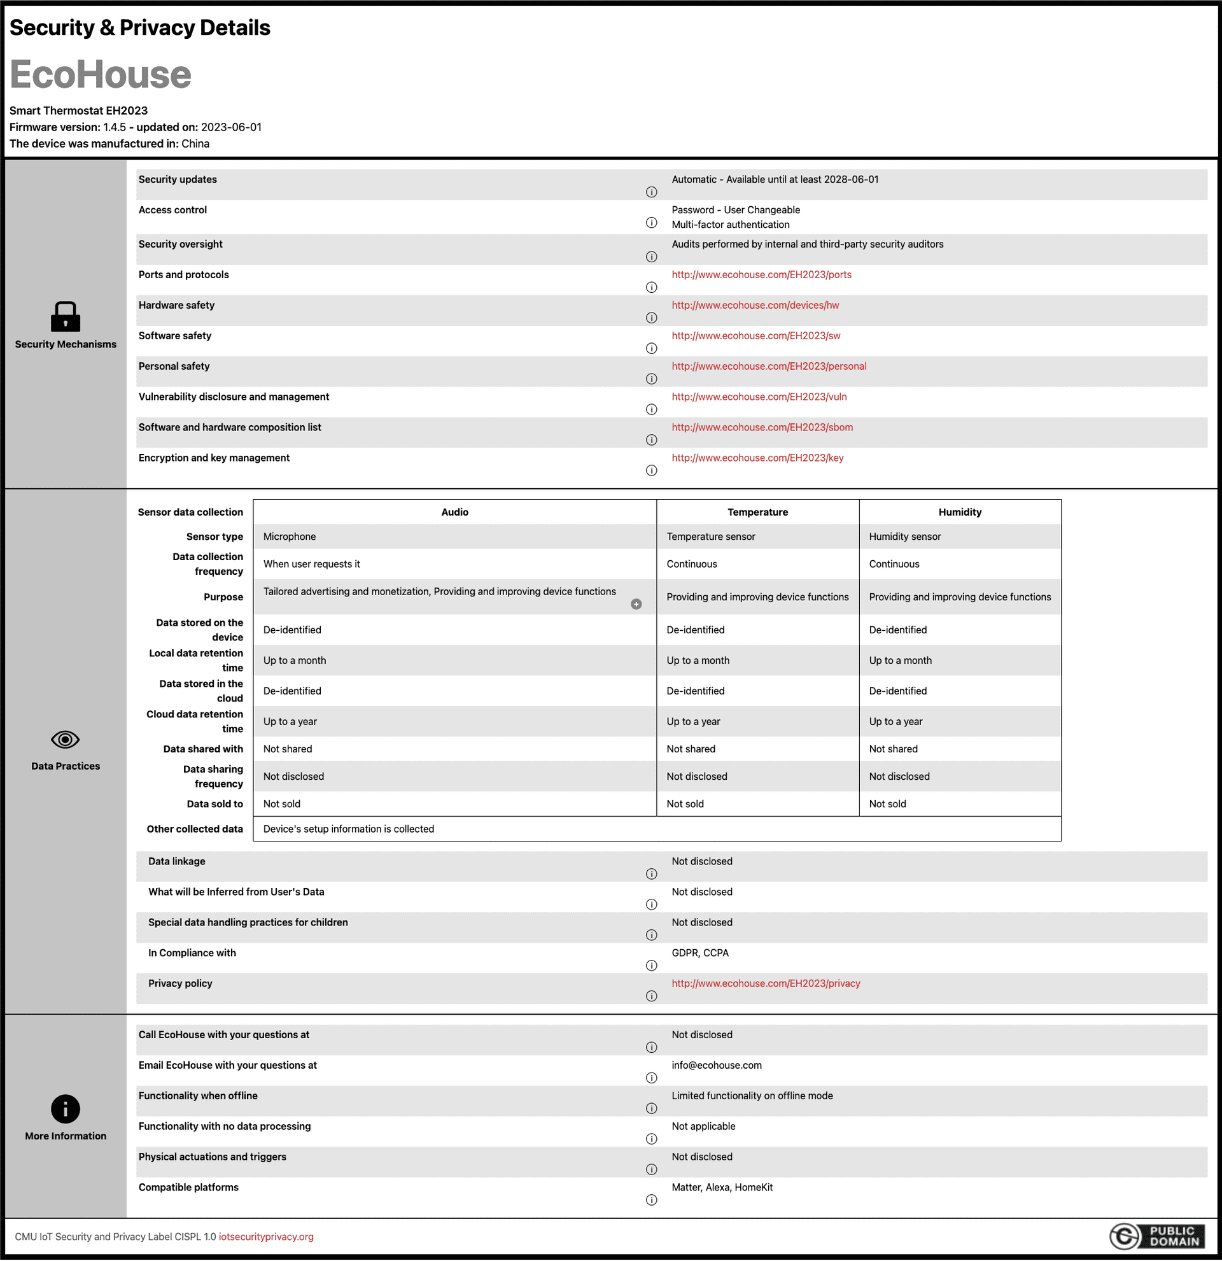Click the info icon for Privacy policy

pos(652,996)
